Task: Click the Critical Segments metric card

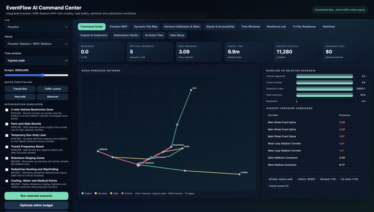Action: tap(150, 52)
